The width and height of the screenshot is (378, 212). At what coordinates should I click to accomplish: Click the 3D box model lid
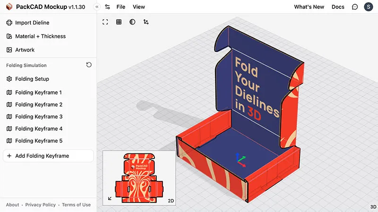coord(258,87)
